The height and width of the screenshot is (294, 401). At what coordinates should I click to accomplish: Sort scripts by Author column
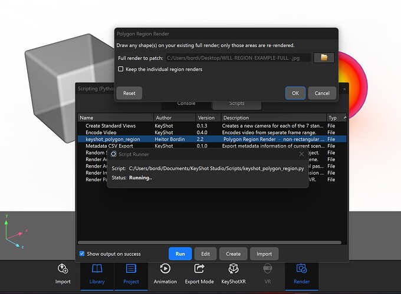coord(175,118)
